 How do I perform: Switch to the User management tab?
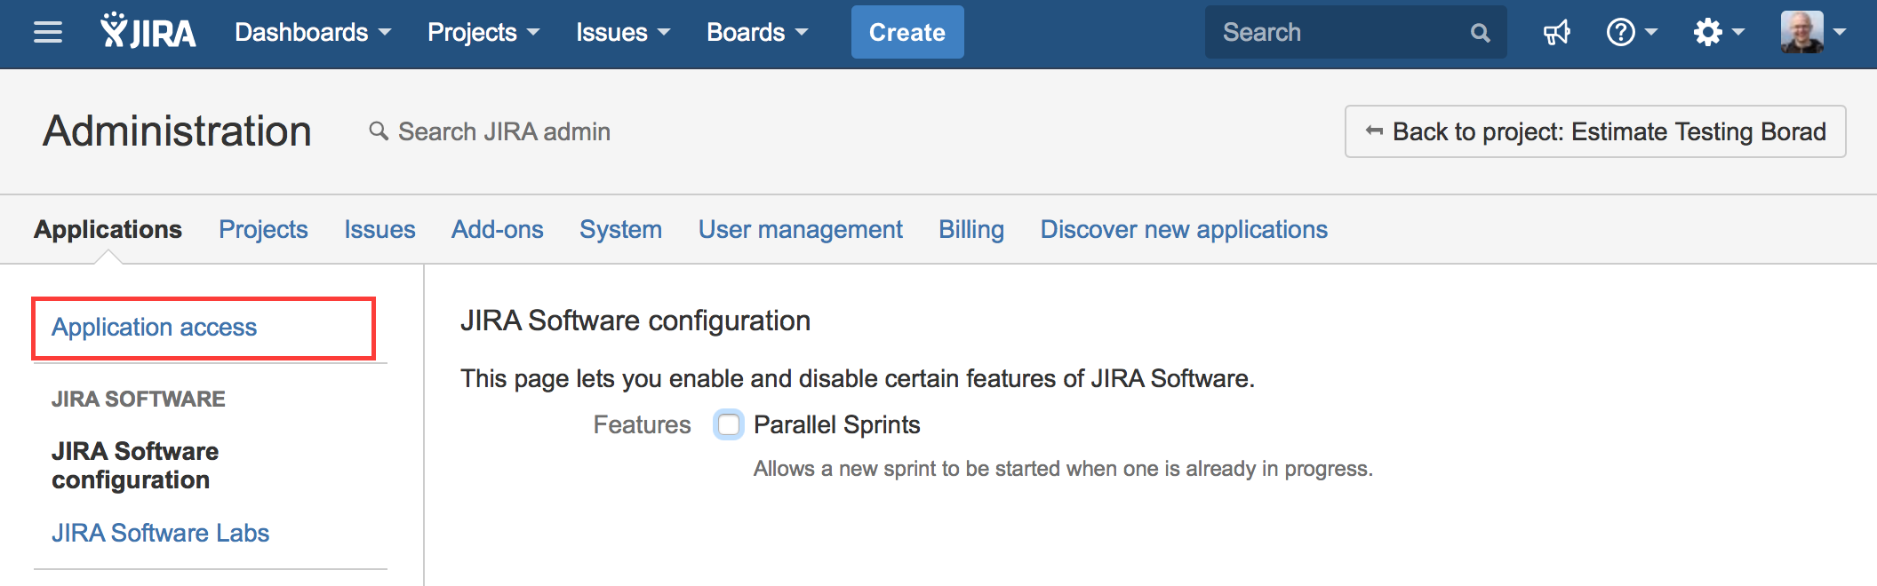(800, 229)
